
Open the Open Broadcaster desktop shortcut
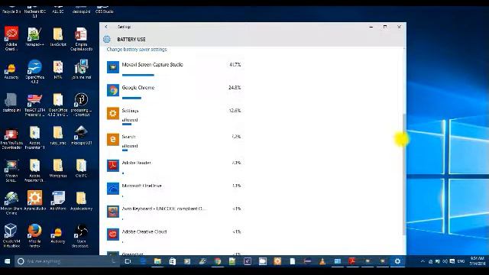click(x=81, y=236)
